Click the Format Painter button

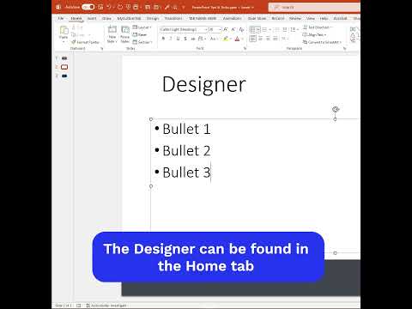tap(85, 42)
